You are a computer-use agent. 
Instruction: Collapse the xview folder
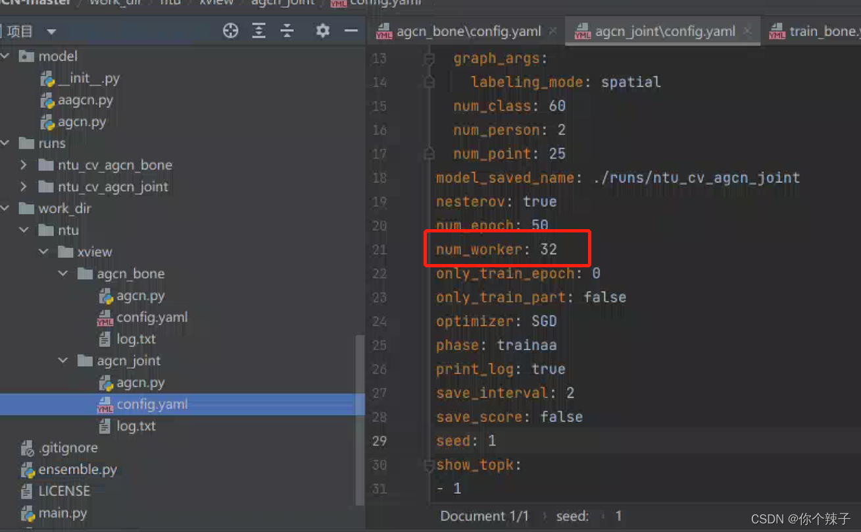pos(43,252)
